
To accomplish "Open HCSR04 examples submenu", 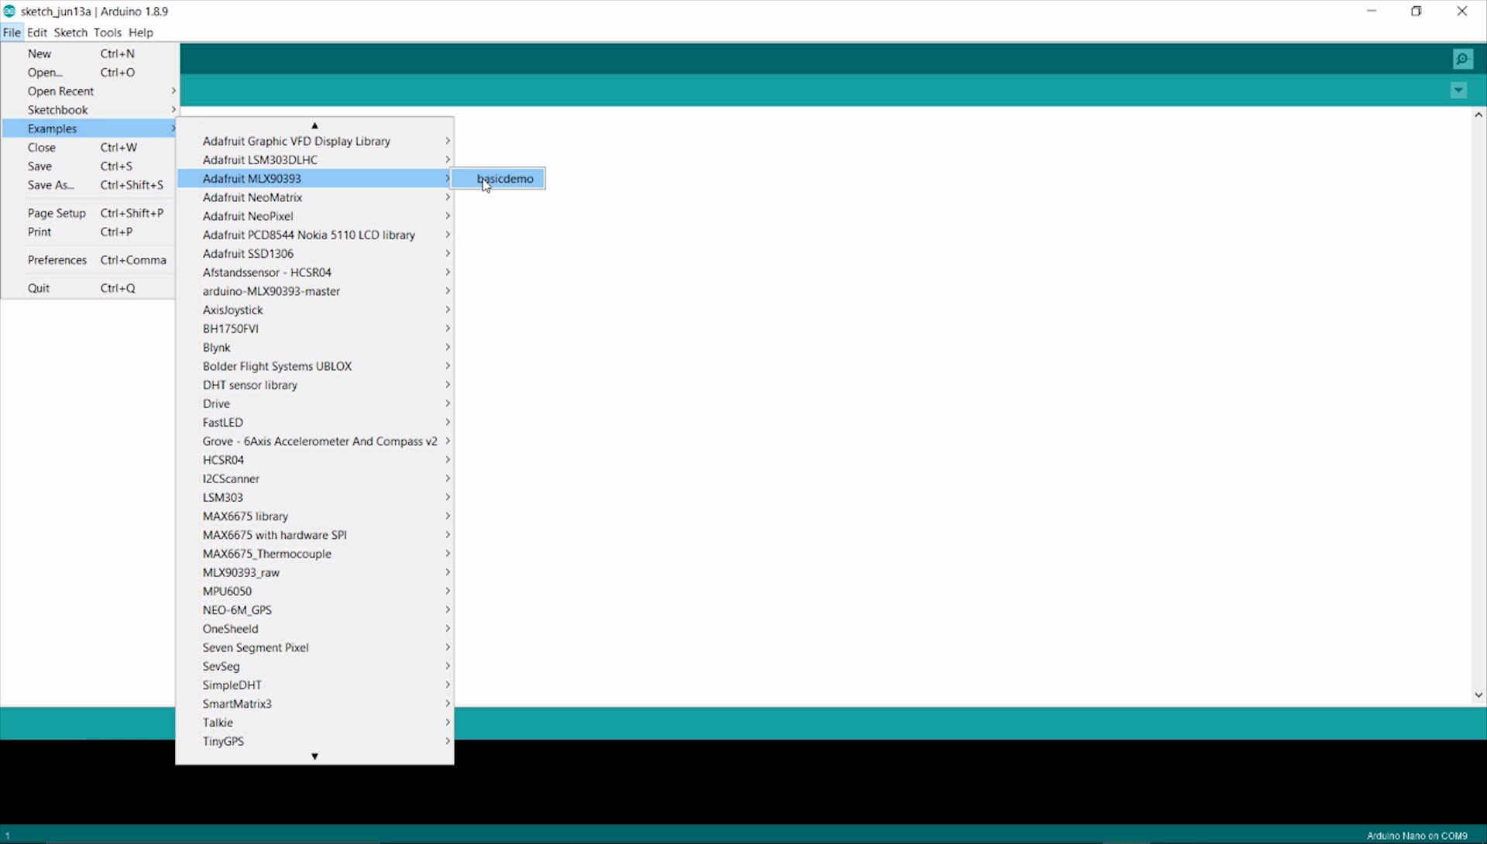I will click(315, 460).
